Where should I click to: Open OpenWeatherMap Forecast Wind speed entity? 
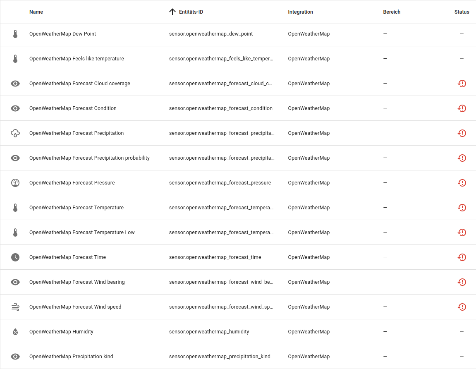(75, 307)
